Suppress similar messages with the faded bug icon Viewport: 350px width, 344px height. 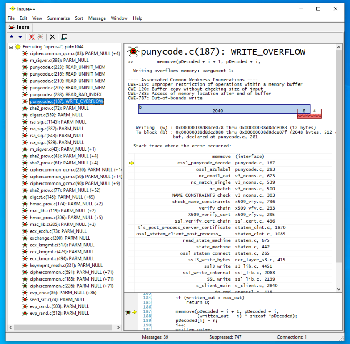pyautogui.click(x=40, y=37)
